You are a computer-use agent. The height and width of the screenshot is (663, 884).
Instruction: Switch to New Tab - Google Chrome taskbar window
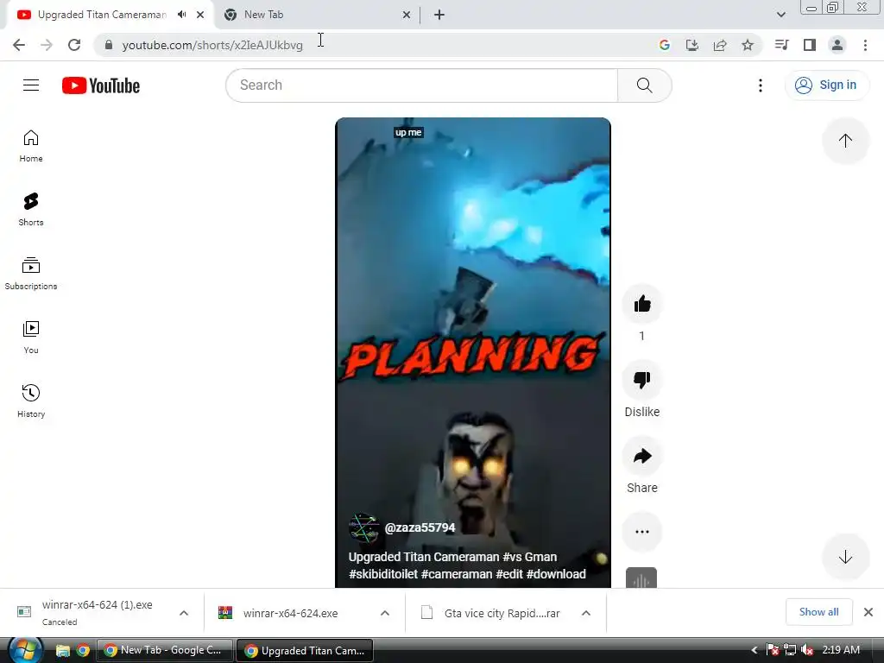[x=165, y=650]
